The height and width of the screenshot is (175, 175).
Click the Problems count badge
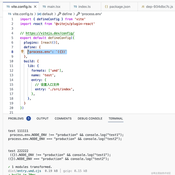tap(29, 118)
